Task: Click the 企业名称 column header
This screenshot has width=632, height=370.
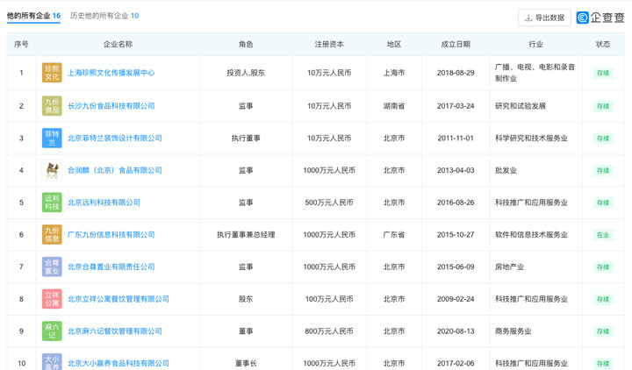Action: pos(118,45)
